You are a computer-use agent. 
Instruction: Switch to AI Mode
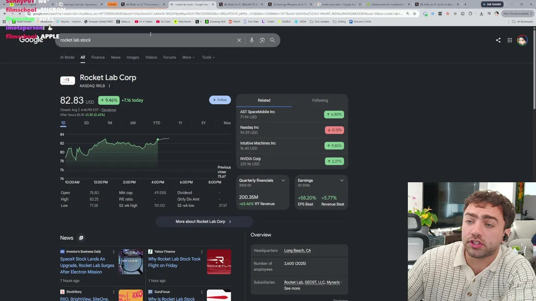pos(67,57)
